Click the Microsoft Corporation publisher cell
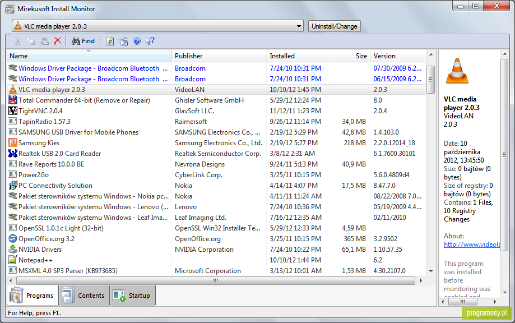Viewport: 515px width, 323px height. point(207,271)
